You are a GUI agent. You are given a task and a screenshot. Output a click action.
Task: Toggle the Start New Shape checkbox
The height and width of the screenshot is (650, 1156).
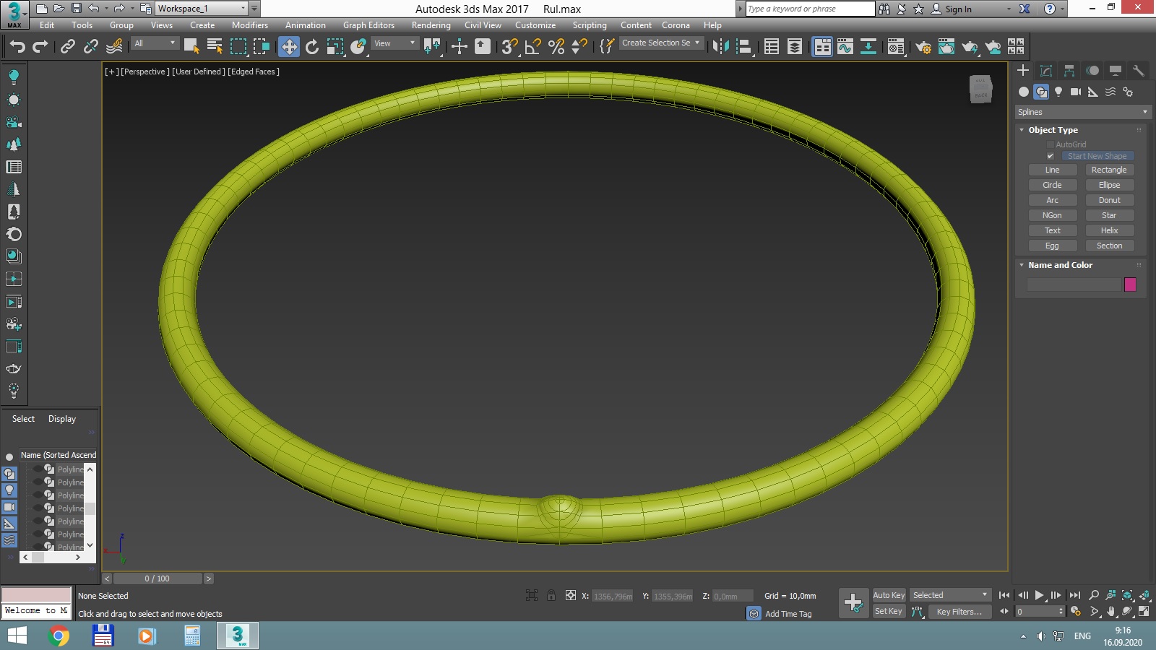click(x=1051, y=156)
